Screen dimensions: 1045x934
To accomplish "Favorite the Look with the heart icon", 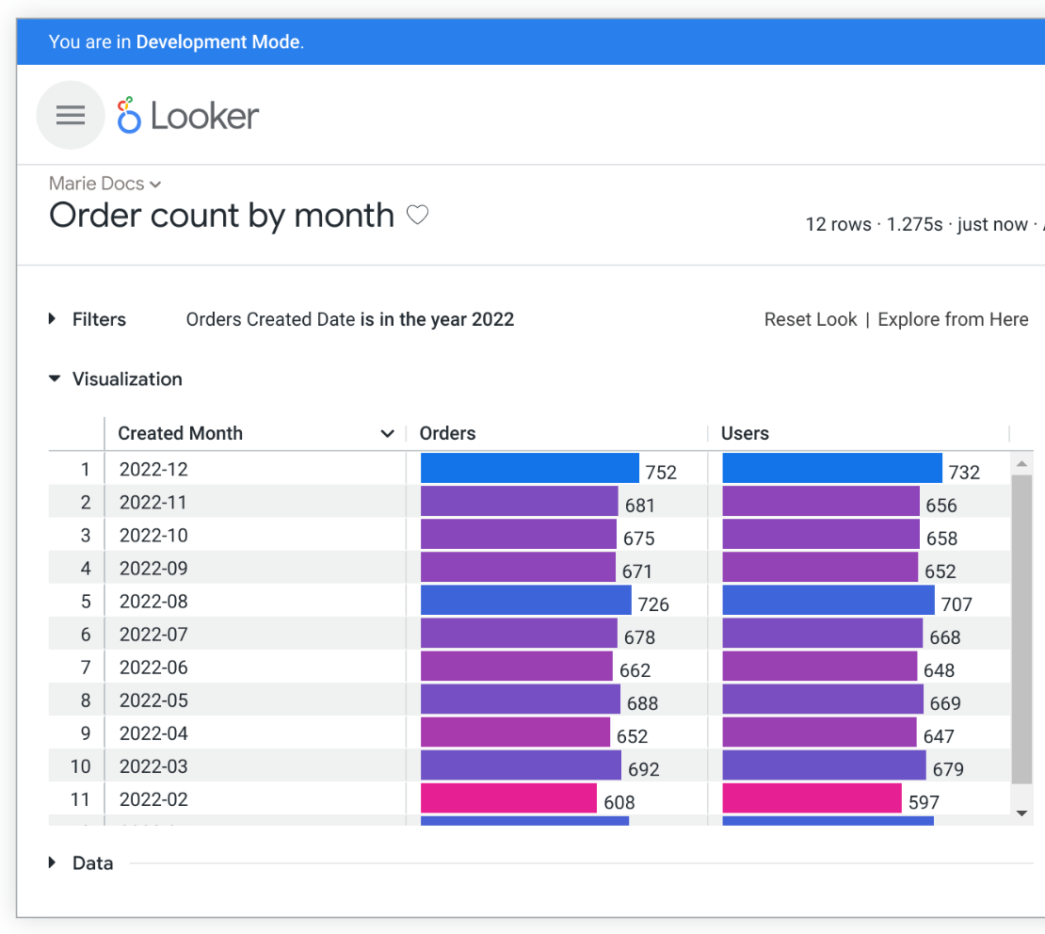I will 417,215.
